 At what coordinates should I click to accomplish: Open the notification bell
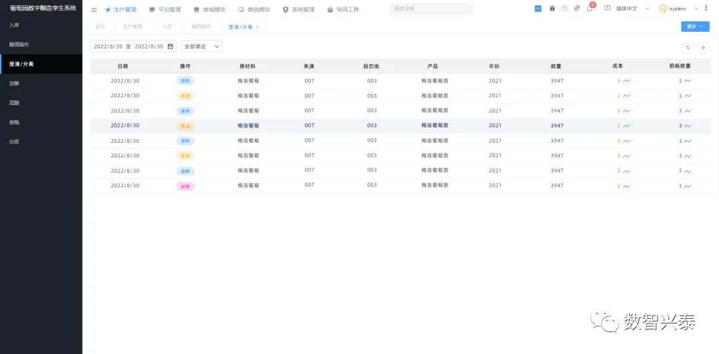[x=589, y=9]
